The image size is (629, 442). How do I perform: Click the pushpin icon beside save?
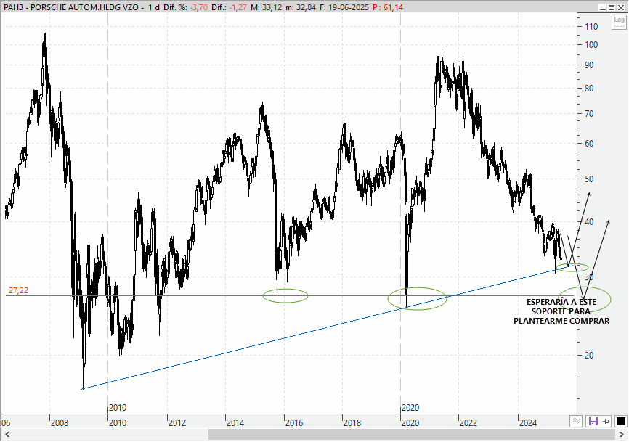click(x=606, y=421)
